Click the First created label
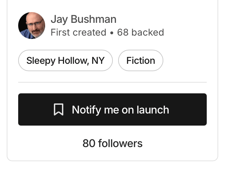 click(78, 33)
